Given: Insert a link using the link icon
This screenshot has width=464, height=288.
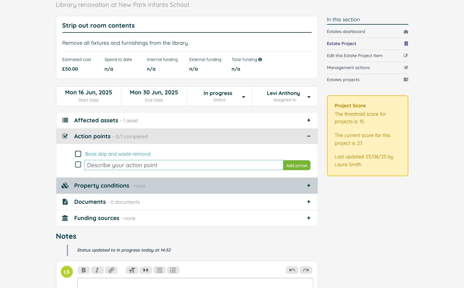Looking at the screenshot, I should click(x=111, y=270).
